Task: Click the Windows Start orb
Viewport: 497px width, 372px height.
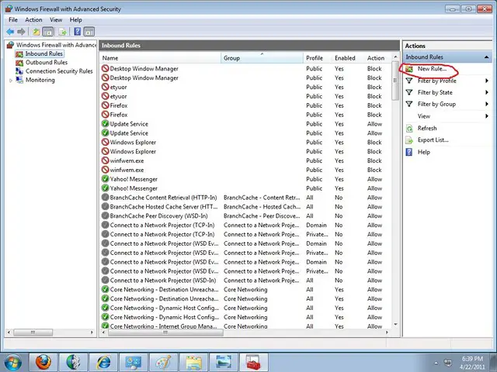Action: [x=12, y=363]
